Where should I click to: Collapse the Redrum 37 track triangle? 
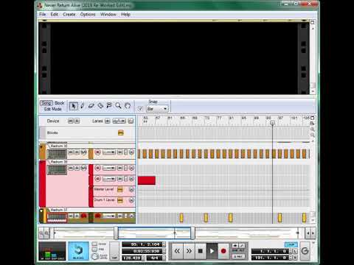click(41, 211)
